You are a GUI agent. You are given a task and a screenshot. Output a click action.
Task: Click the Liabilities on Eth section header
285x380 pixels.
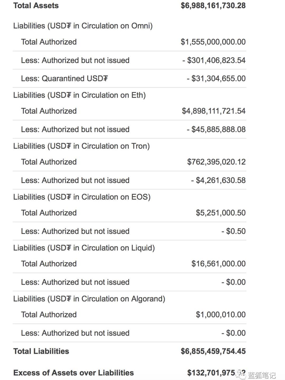[x=79, y=95]
